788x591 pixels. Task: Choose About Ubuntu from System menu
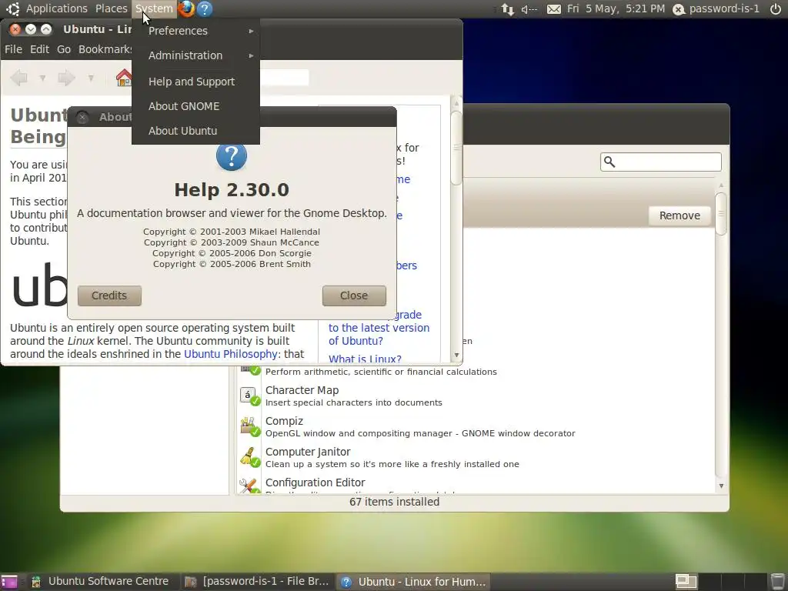196,131
